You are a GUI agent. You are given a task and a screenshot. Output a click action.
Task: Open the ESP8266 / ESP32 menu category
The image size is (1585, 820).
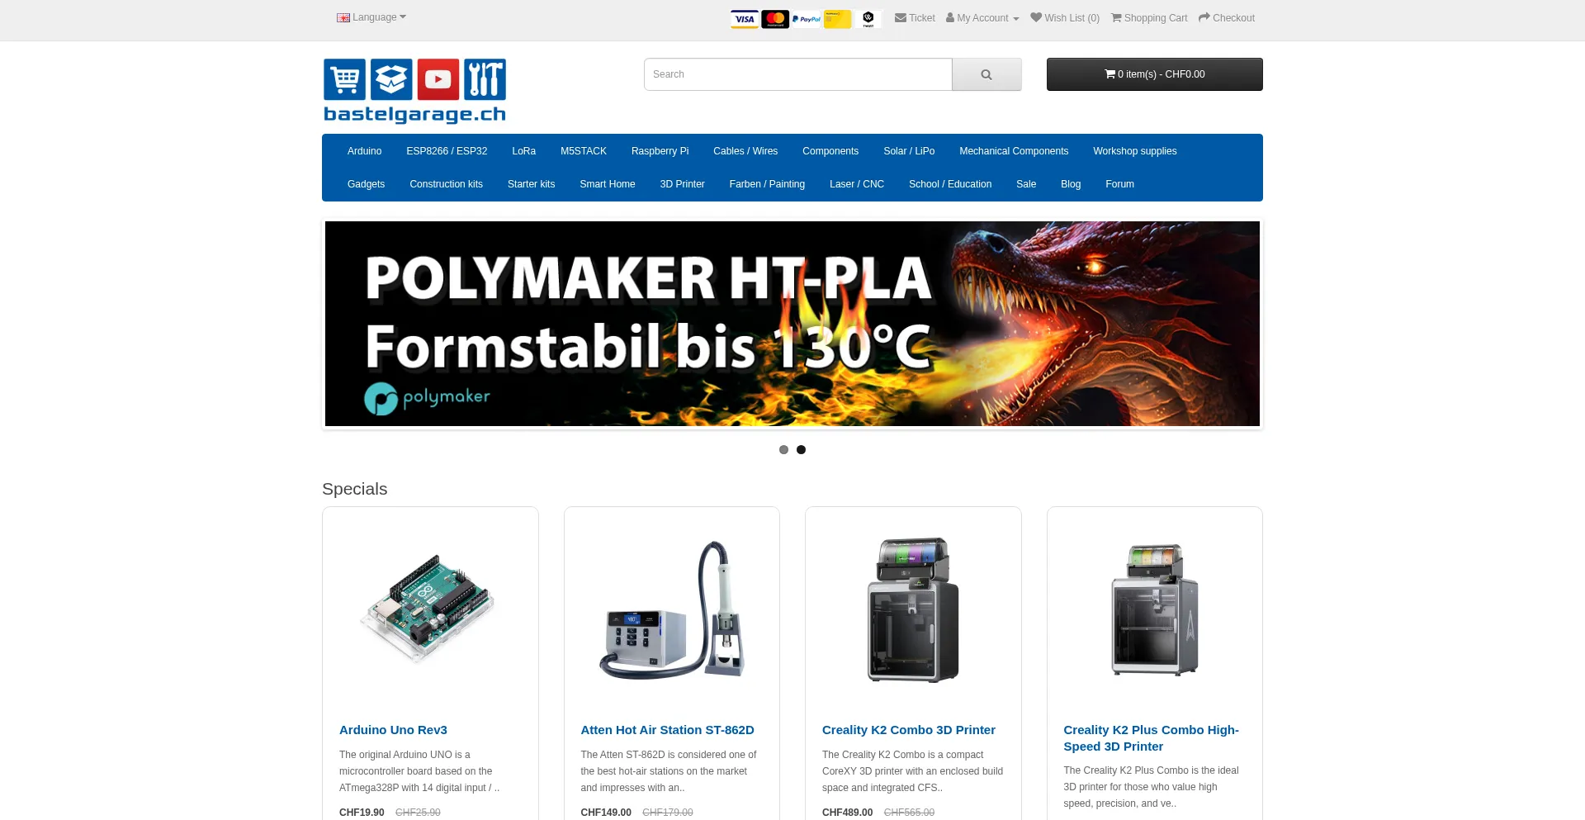(447, 151)
